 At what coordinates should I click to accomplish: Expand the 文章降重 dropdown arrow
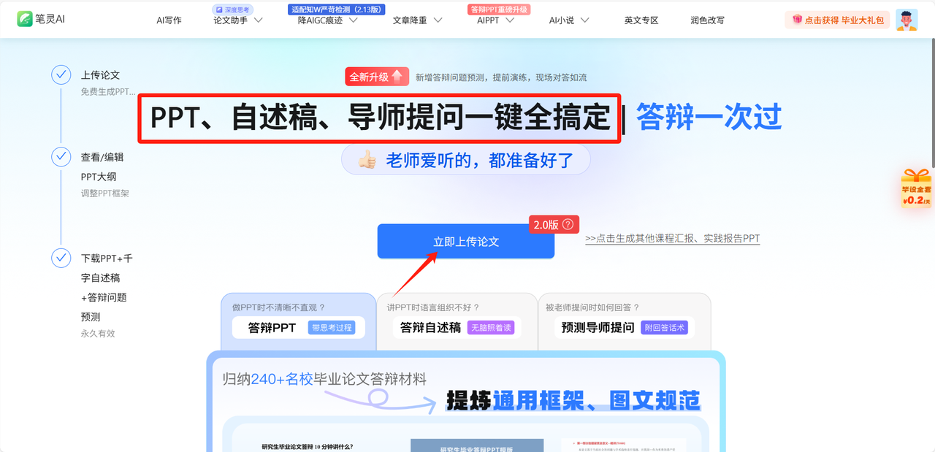pos(438,20)
